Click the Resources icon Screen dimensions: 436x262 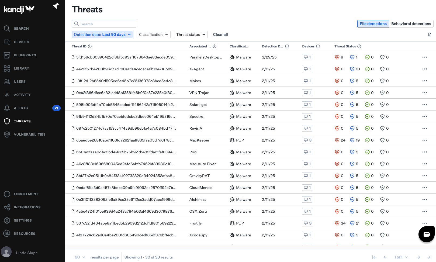click(x=7, y=233)
